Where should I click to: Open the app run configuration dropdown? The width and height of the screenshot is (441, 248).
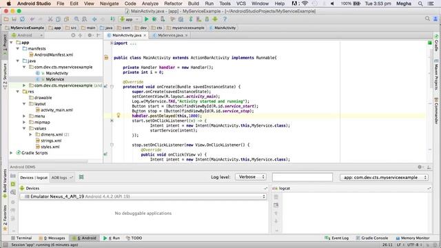coord(130,19)
